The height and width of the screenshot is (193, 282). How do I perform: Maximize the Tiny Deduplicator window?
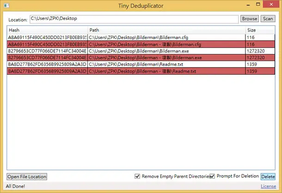[x=258, y=4]
